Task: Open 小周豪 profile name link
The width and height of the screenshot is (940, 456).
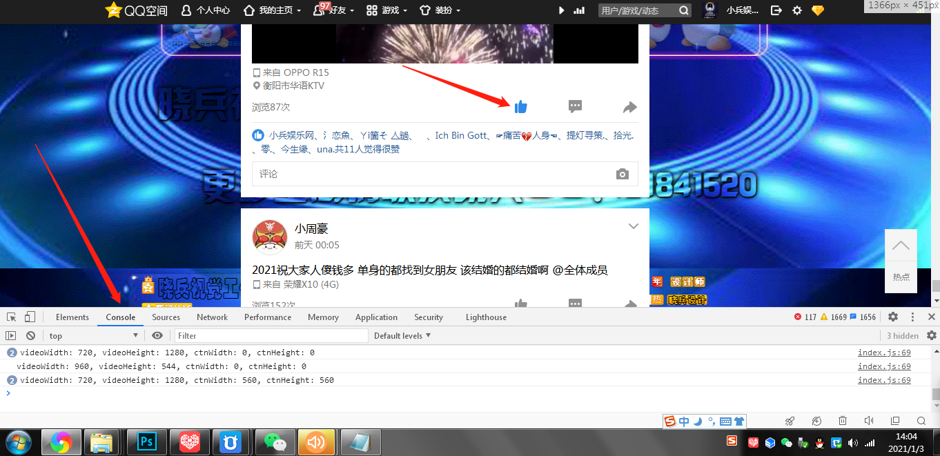Action: coord(311,228)
